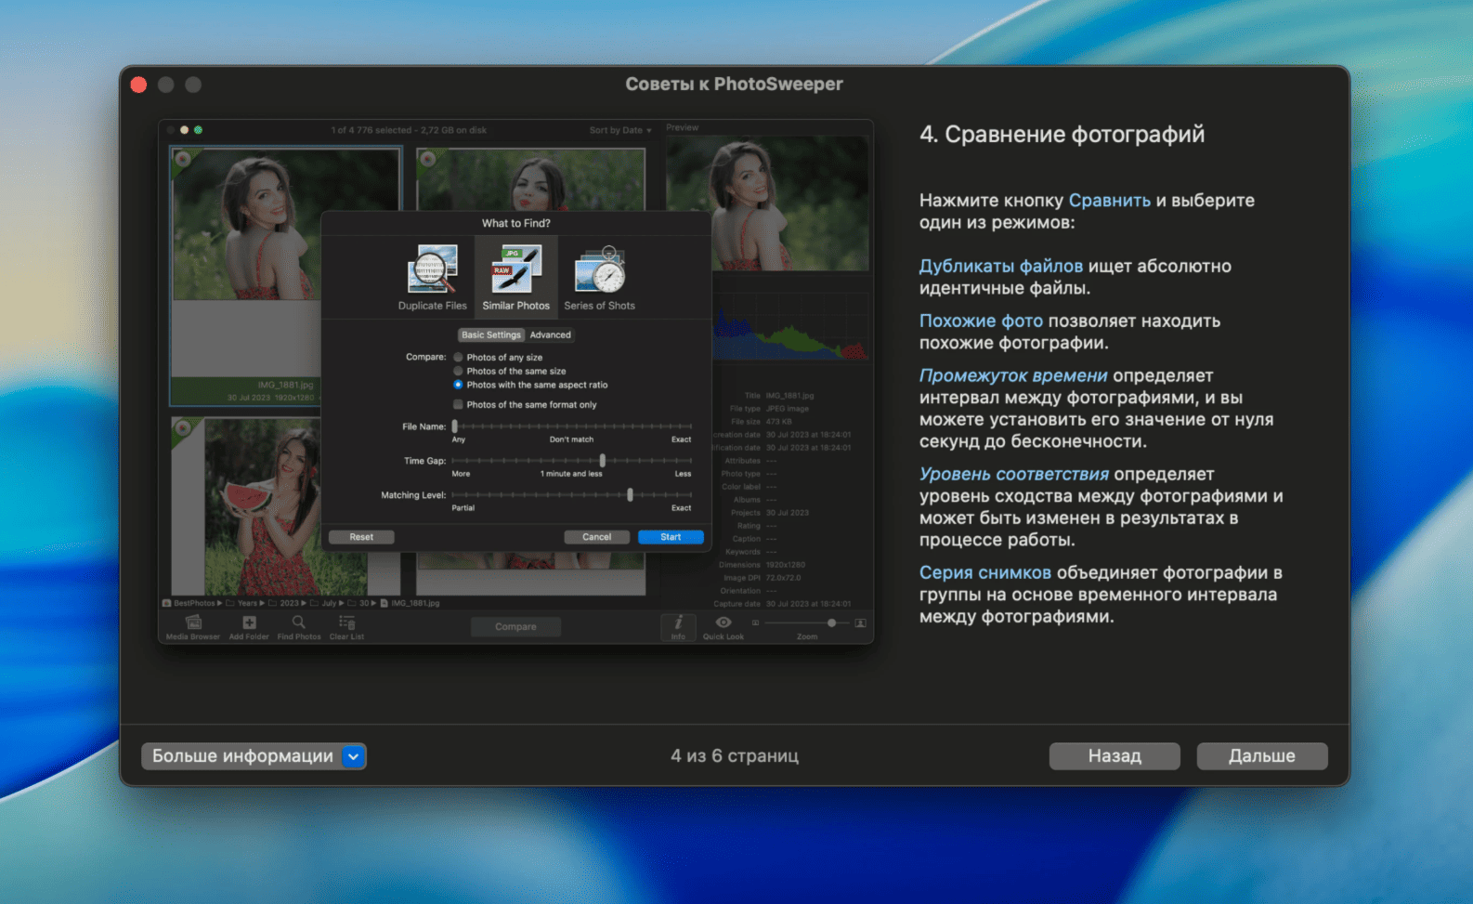Click the Preview pane photo
This screenshot has width=1473, height=904.
click(x=767, y=204)
